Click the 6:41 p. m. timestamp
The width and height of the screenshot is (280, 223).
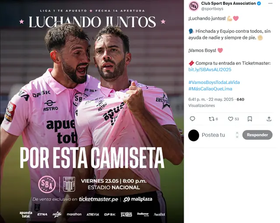(x=211, y=99)
